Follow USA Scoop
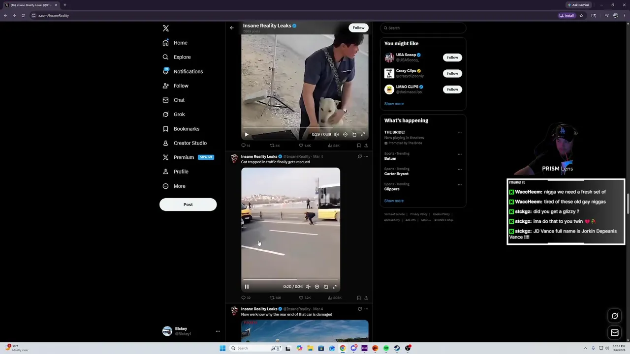This screenshot has width=630, height=354. pos(452,58)
